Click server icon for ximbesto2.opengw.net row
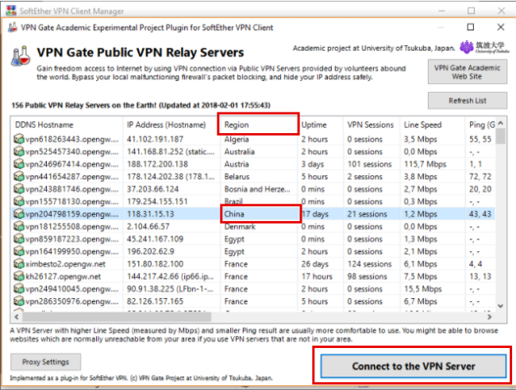Viewport: 516px width, 390px height. 19,264
